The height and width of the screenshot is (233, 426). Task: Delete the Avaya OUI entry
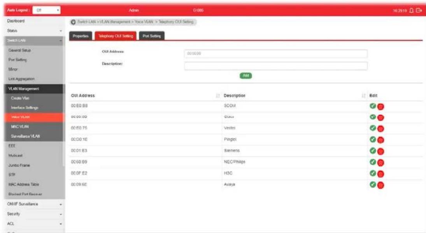click(x=380, y=185)
